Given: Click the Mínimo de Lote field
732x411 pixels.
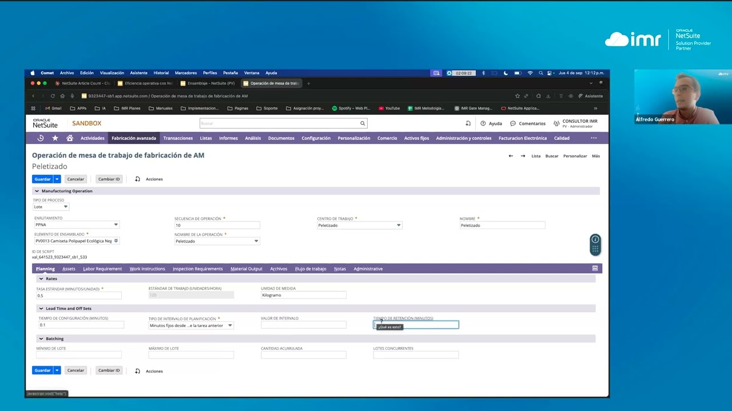Looking at the screenshot, I should pyautogui.click(x=79, y=355).
